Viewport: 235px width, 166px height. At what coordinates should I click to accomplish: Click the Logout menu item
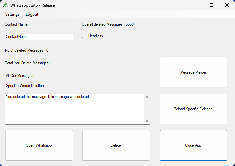pyautogui.click(x=32, y=14)
